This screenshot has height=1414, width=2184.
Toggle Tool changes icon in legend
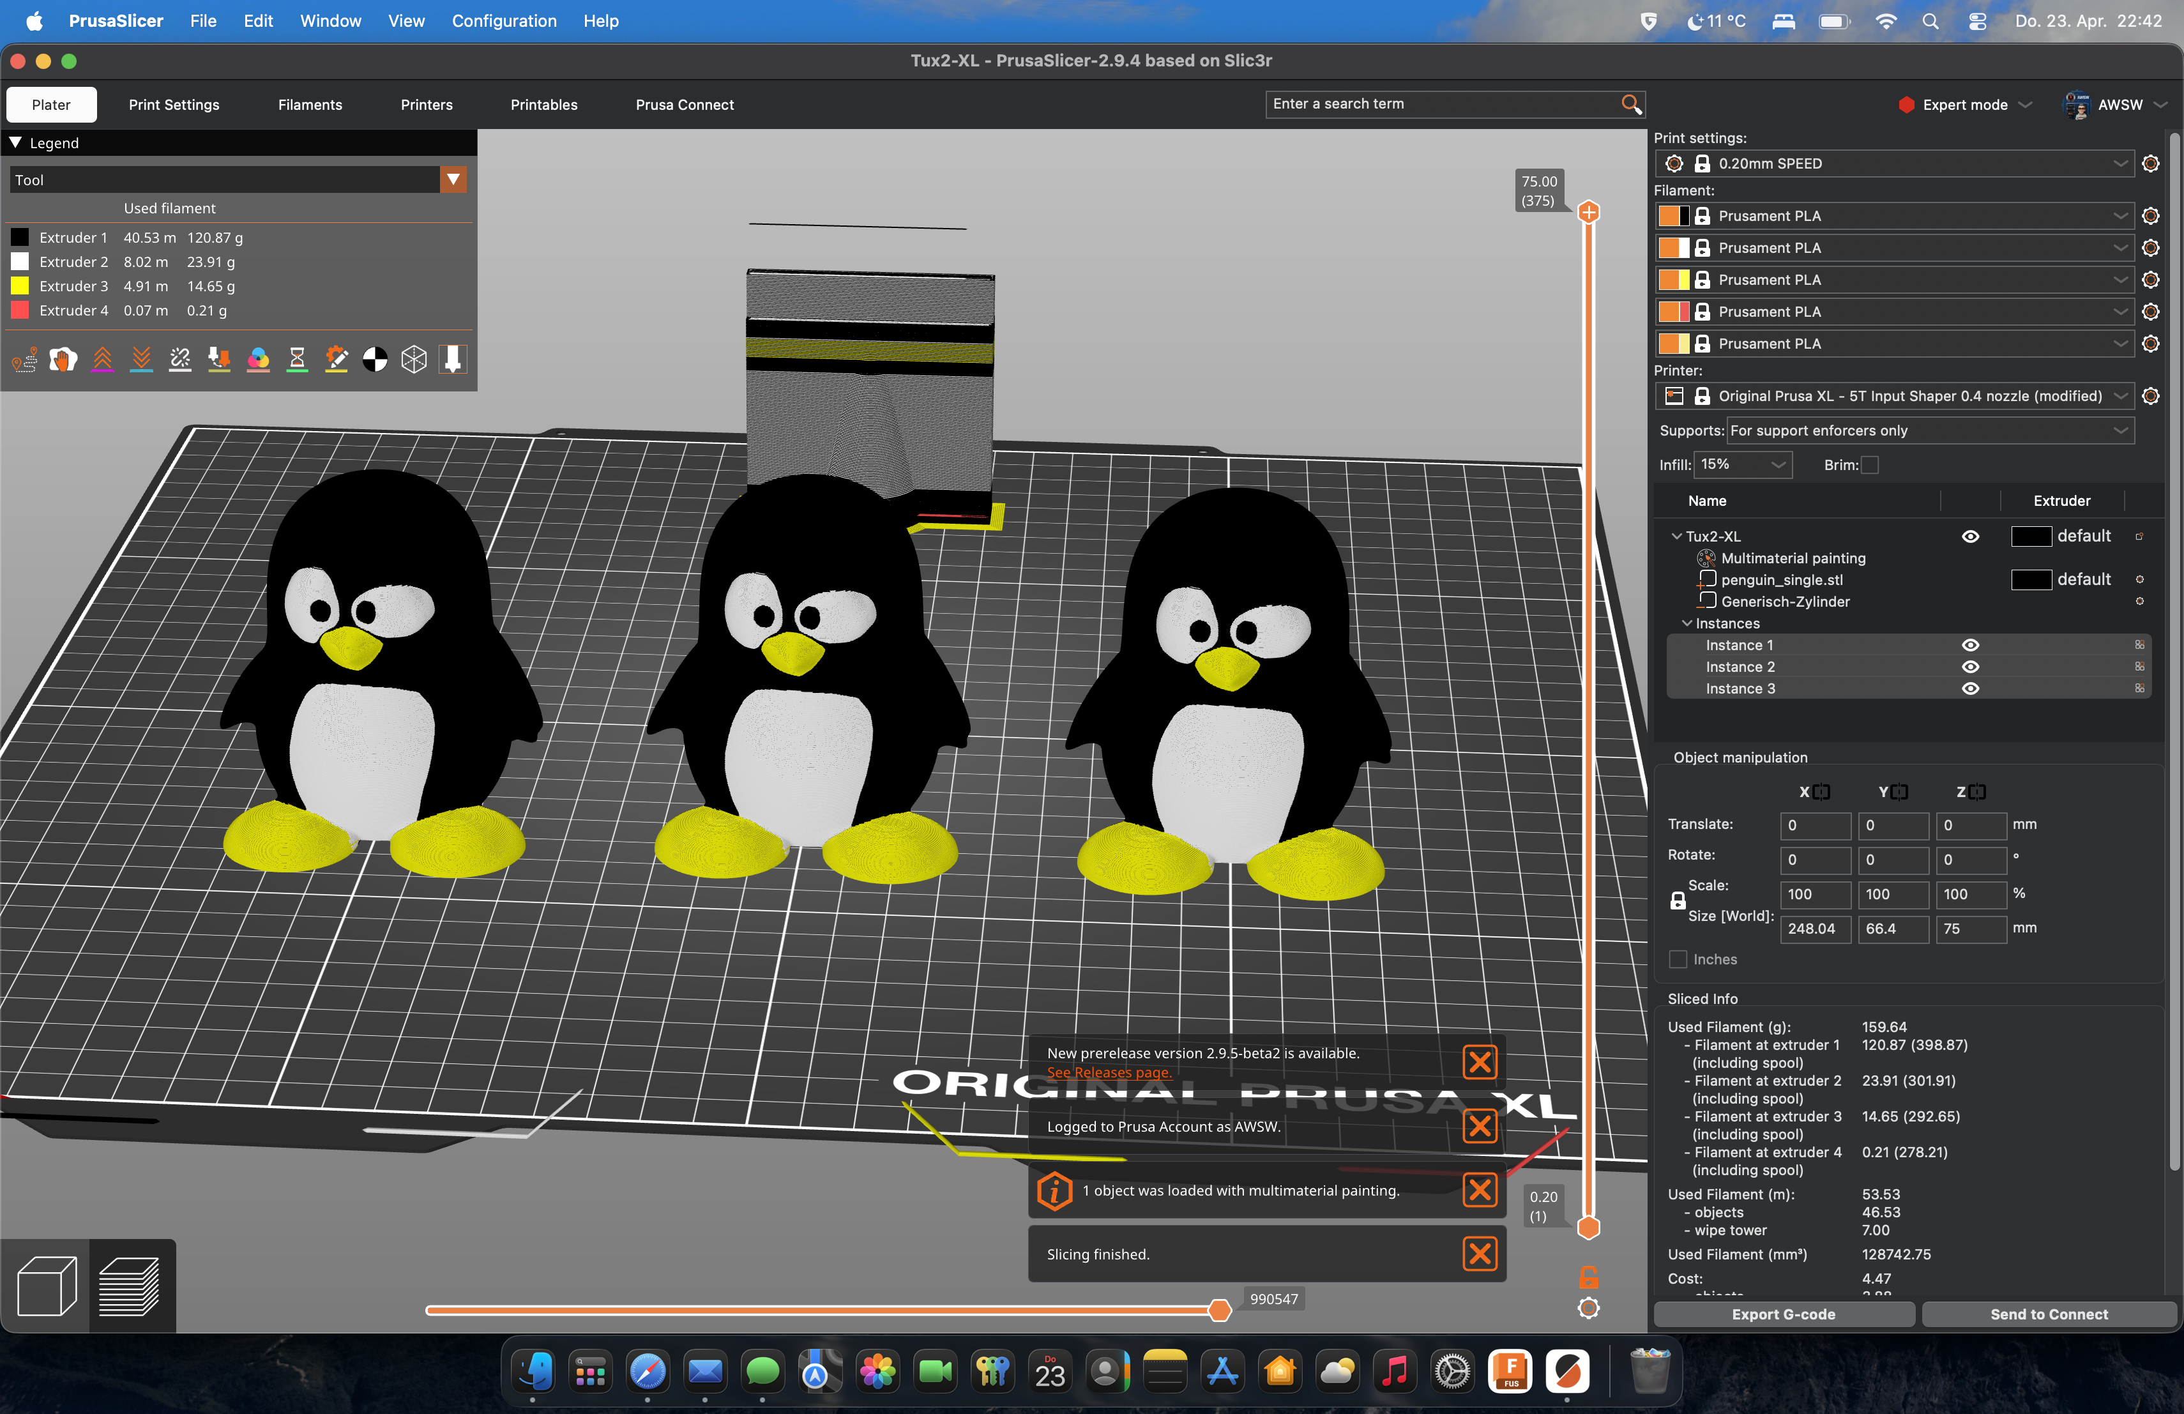pos(219,360)
